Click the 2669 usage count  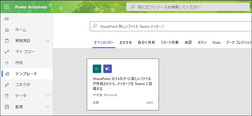149,103
